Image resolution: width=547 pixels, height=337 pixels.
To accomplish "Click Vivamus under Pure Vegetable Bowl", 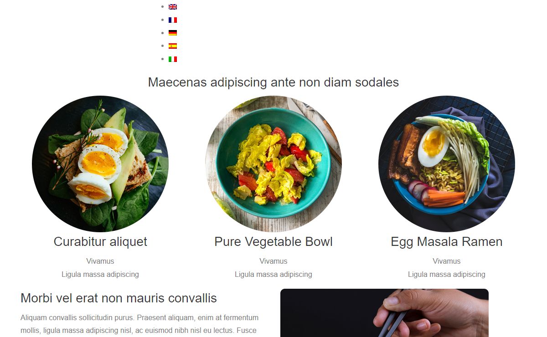I will [x=273, y=261].
